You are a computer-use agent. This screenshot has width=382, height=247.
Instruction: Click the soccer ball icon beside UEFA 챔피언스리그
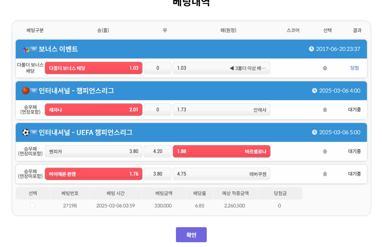click(x=26, y=132)
